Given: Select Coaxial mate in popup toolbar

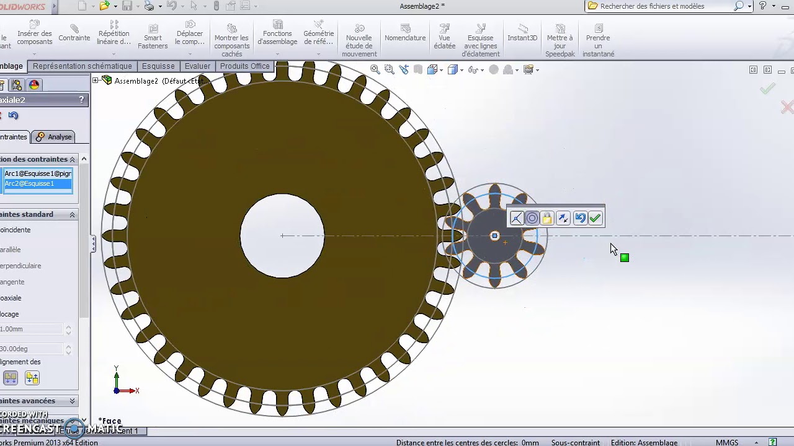Looking at the screenshot, I should pos(532,218).
